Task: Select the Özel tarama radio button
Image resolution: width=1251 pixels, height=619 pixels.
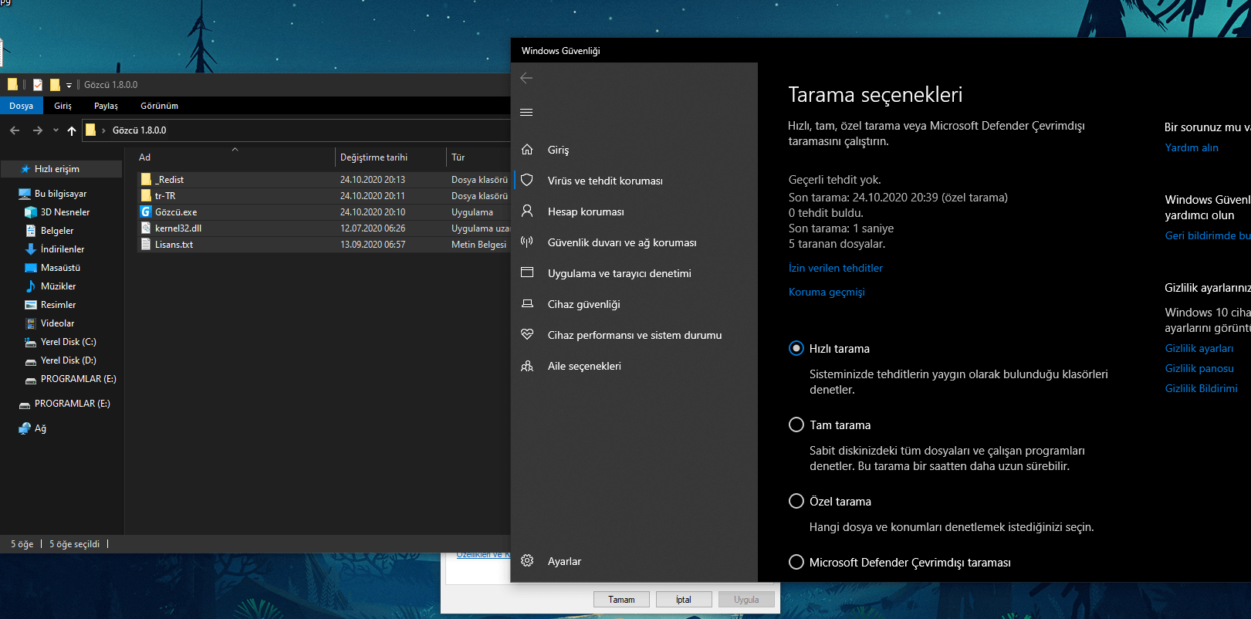Action: coord(796,501)
